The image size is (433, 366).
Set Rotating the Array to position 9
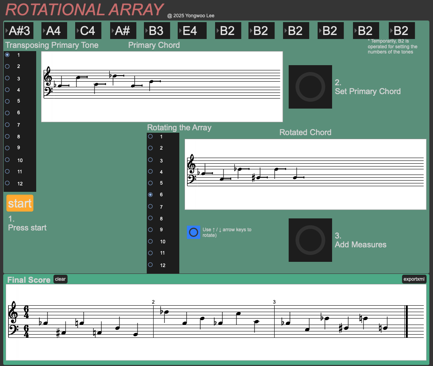click(150, 230)
